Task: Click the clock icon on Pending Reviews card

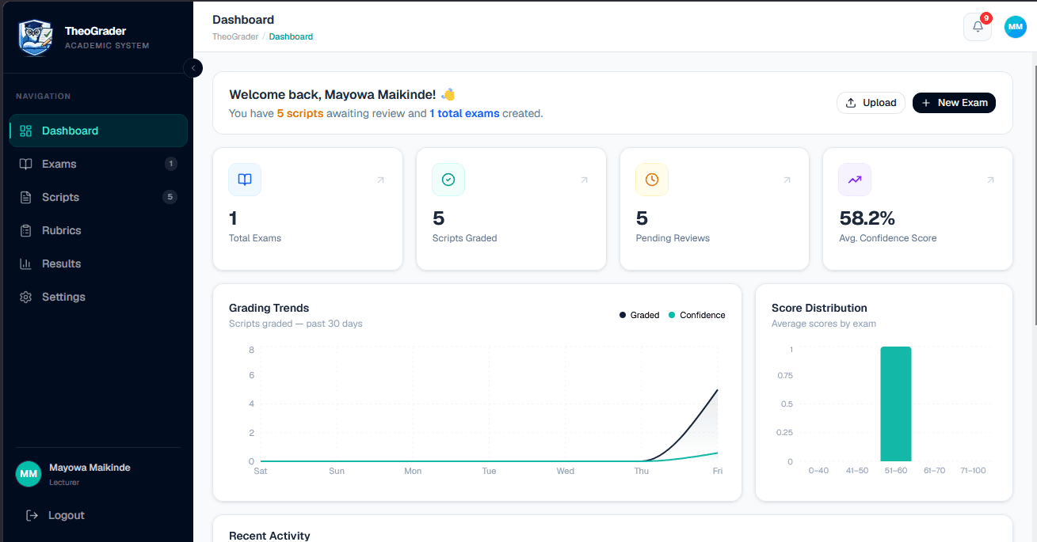Action: 652,180
